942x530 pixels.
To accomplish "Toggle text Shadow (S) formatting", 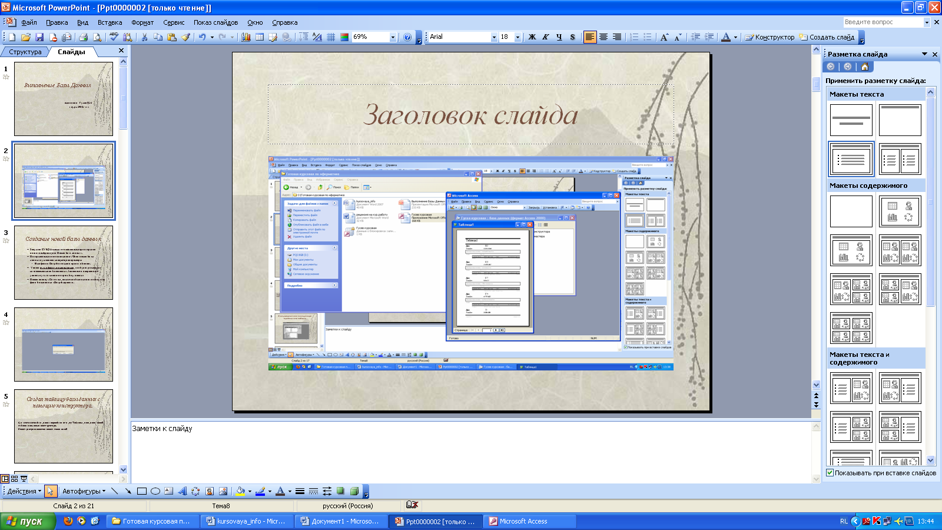I will (573, 37).
